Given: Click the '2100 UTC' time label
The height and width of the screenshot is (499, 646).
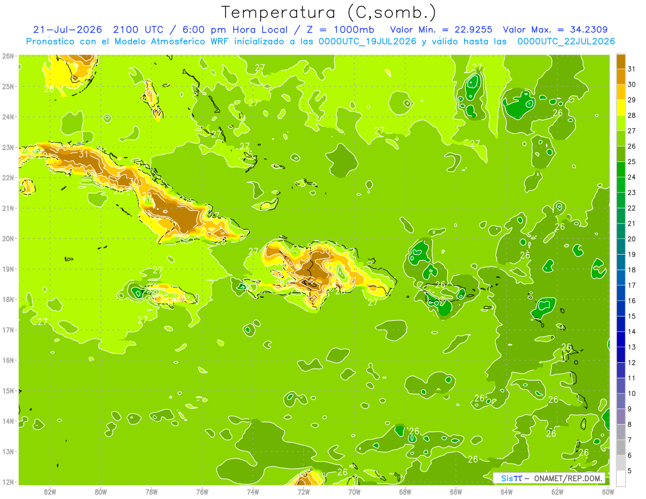Looking at the screenshot, I should (137, 30).
